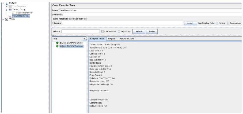This screenshot has width=243, height=114.
Task: Expand the 工作台 node
Action: point(3,19)
